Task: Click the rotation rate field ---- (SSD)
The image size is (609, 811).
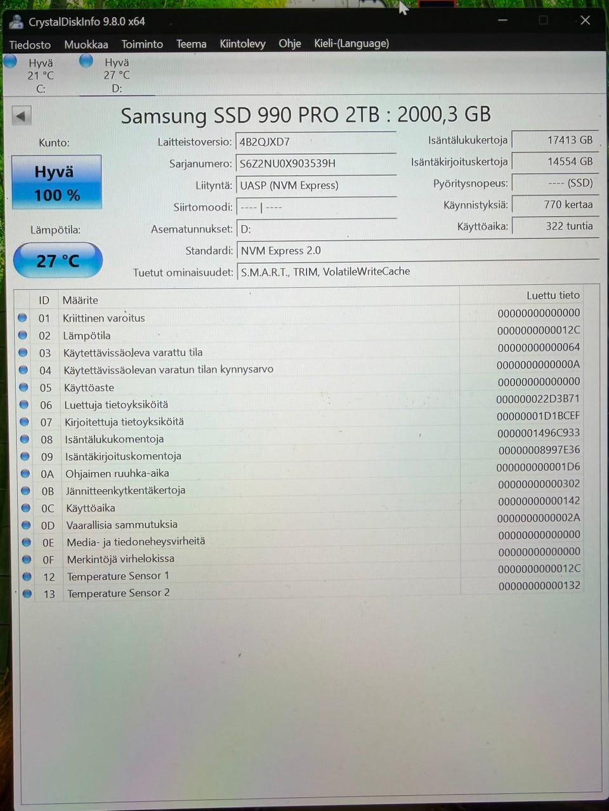Action: (x=554, y=183)
